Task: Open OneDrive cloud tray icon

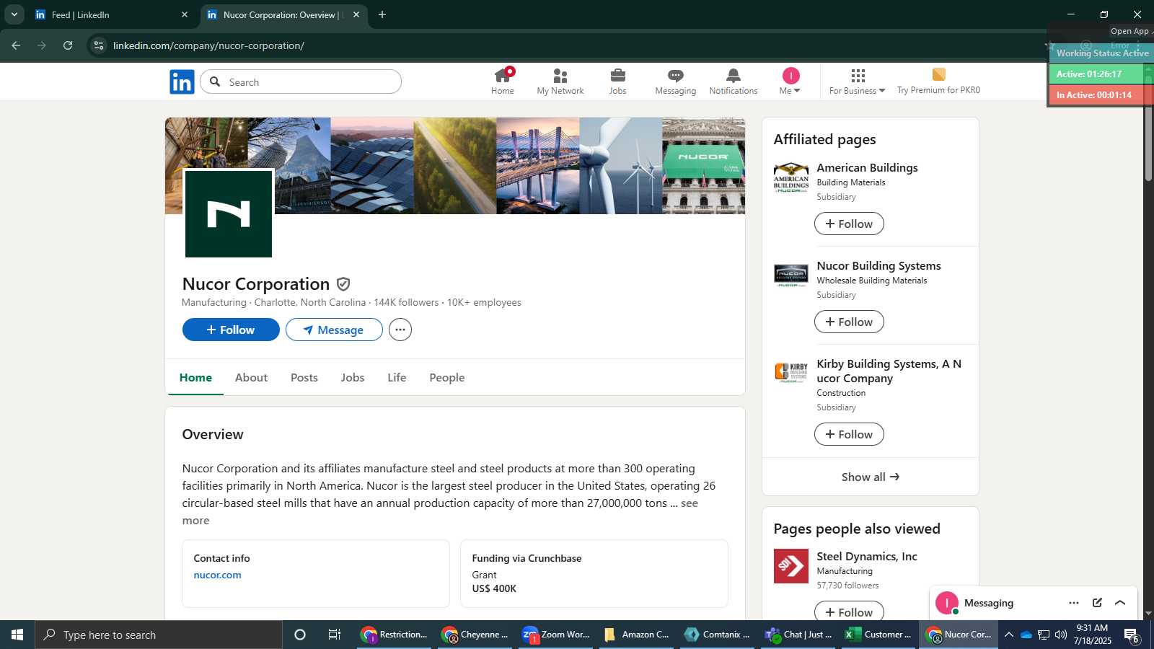Action: pos(1026,635)
